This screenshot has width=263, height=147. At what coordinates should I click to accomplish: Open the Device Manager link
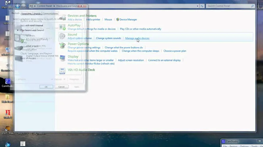(x=128, y=20)
